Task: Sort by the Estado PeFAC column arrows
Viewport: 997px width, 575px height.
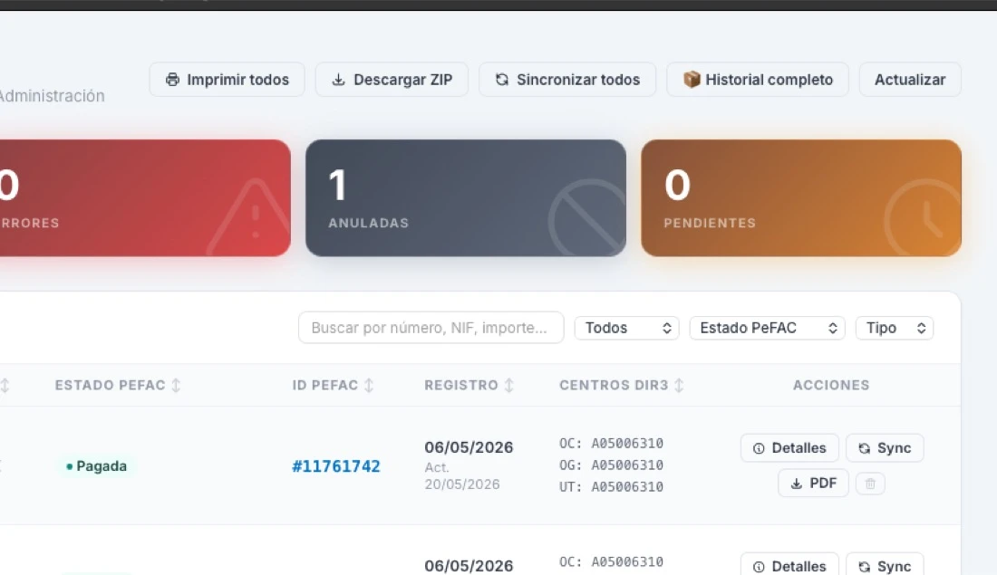Action: pyautogui.click(x=176, y=385)
